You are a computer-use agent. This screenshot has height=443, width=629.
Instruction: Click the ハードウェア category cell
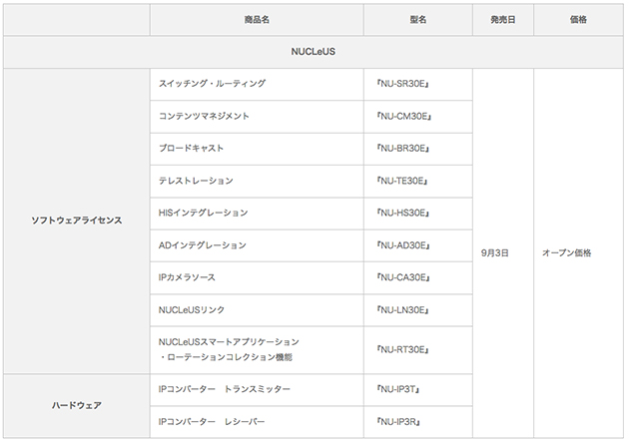click(77, 405)
